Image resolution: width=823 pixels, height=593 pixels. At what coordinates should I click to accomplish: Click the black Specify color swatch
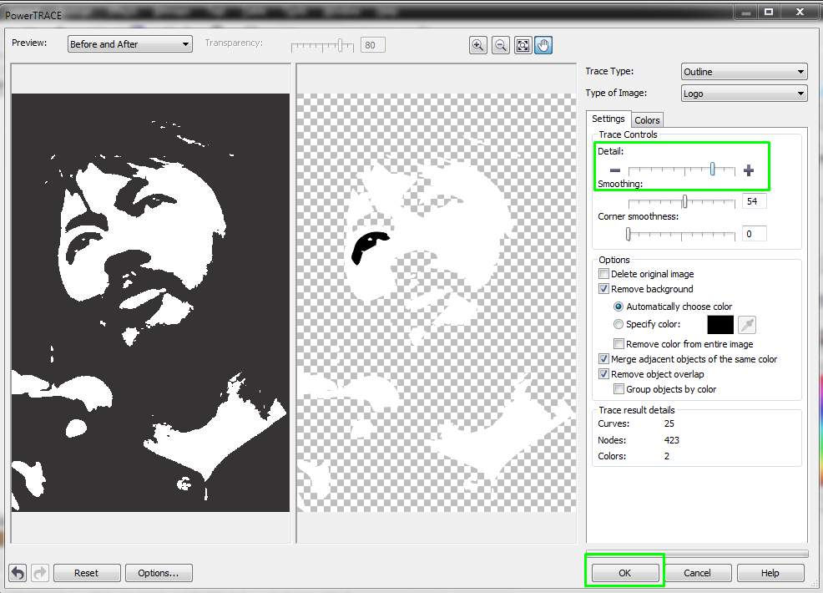[720, 325]
